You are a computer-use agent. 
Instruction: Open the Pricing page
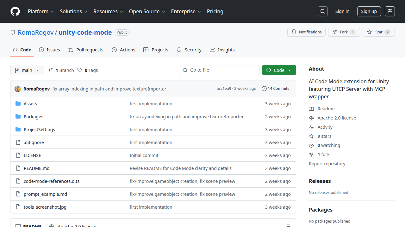pos(215,11)
